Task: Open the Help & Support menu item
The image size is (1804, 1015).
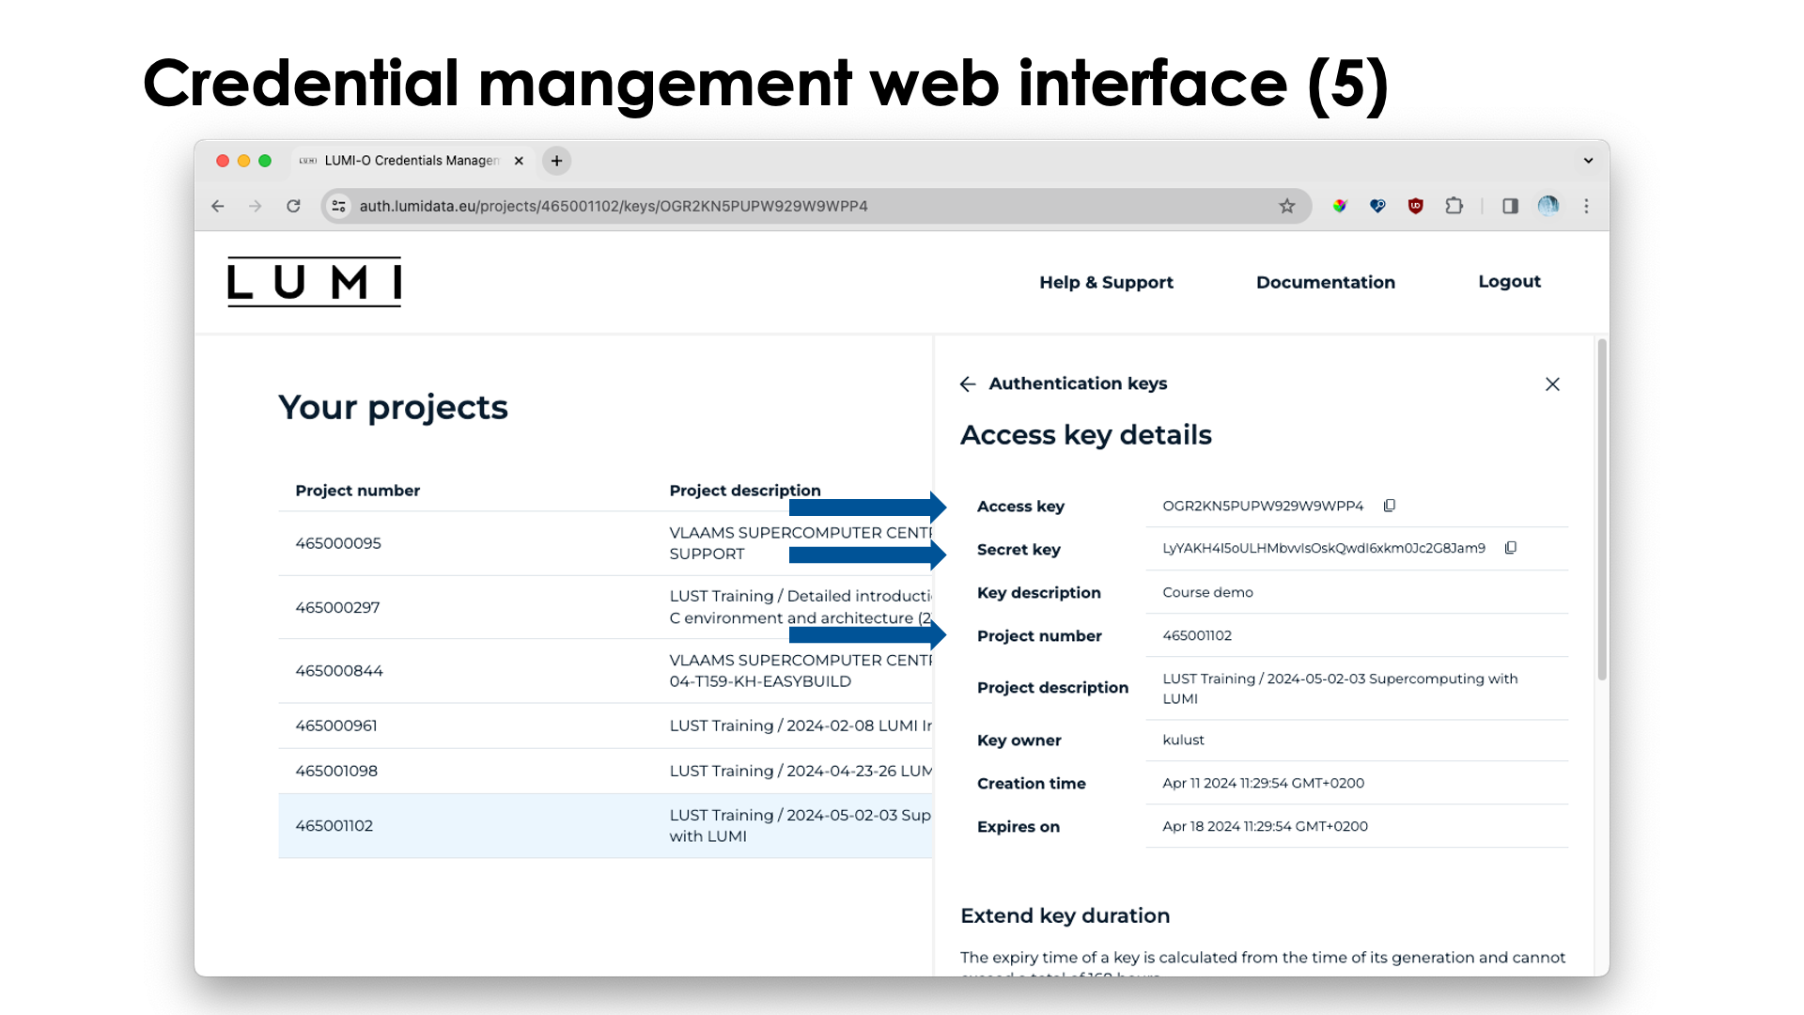Action: (x=1107, y=281)
